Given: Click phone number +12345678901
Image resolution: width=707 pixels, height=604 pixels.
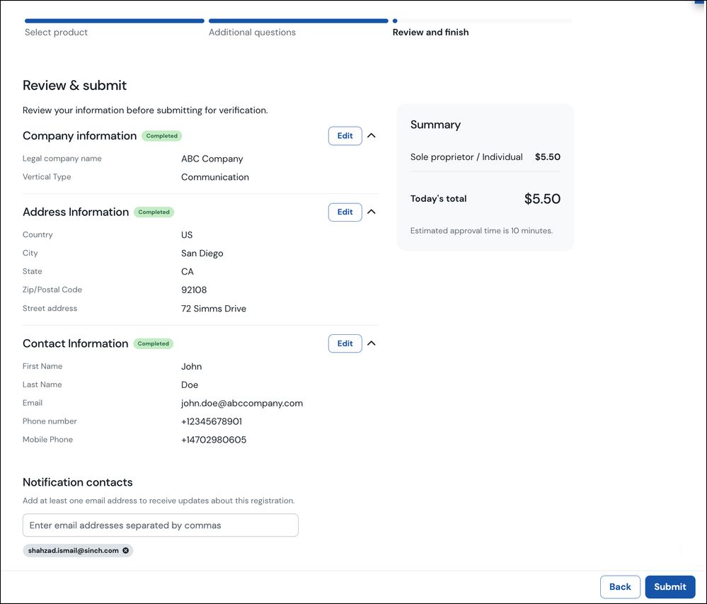Looking at the screenshot, I should pos(212,421).
